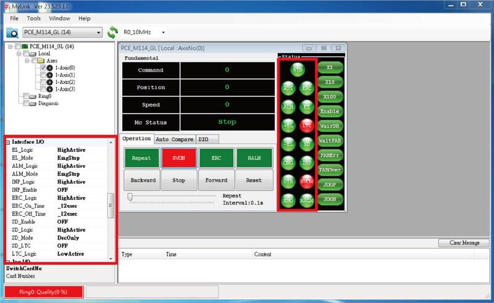
Task: Click the Ring0 Quality status bar field
Action: tap(43, 292)
